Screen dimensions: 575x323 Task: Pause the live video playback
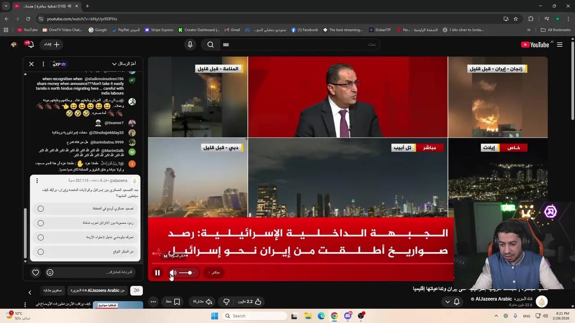[157, 272]
